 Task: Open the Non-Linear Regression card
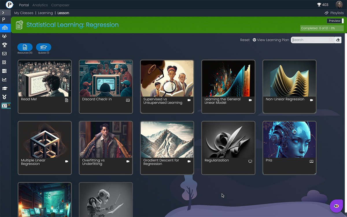tap(289, 86)
